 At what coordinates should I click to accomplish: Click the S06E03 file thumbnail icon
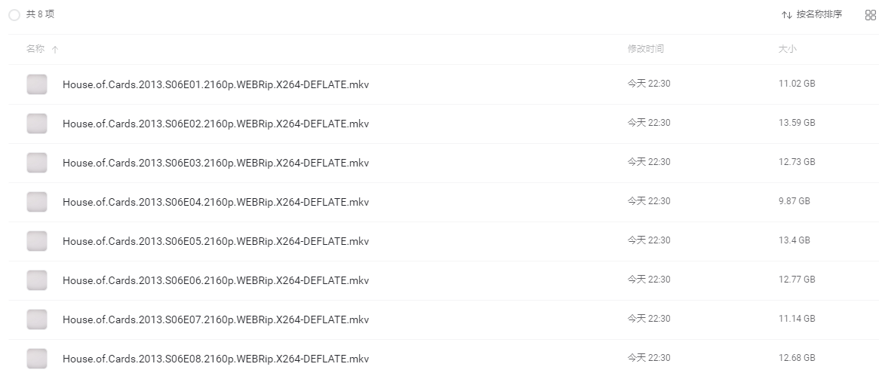[x=37, y=163]
